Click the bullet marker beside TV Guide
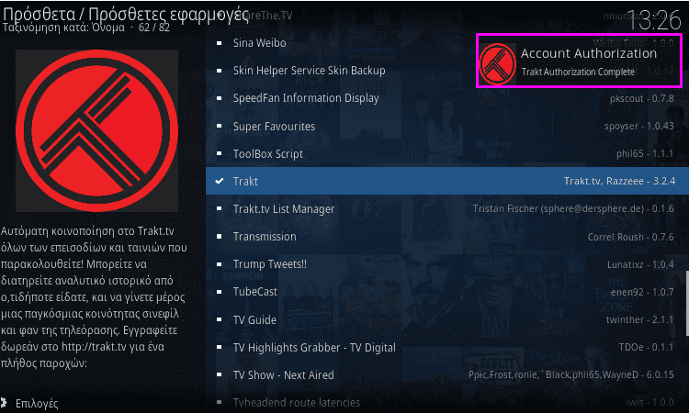This screenshot has height=413, width=689. point(220,319)
